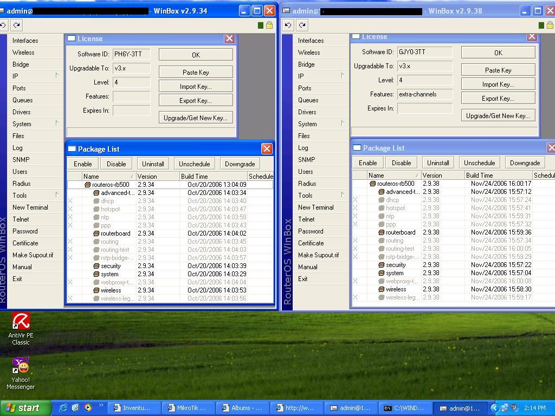Click the X mark beside wireless-leg... in right list
555x416 pixels.
tap(355, 297)
